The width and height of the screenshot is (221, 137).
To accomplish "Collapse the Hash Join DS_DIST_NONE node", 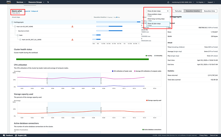I will 15,26.
